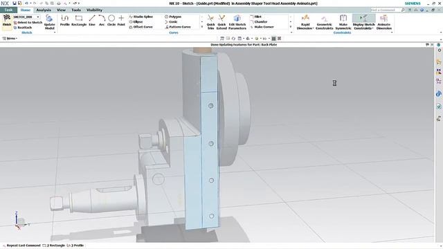This screenshot has height=249, width=443.
Task: Finish the sketch with the checkered flag
Action: (x=7, y=21)
